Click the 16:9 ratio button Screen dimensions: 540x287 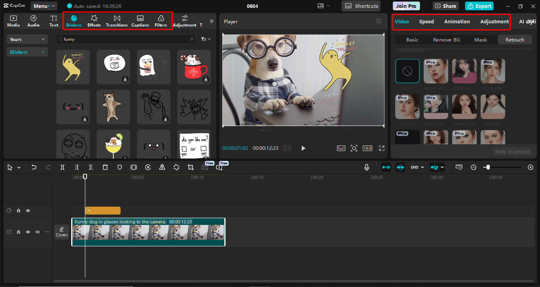tap(368, 148)
